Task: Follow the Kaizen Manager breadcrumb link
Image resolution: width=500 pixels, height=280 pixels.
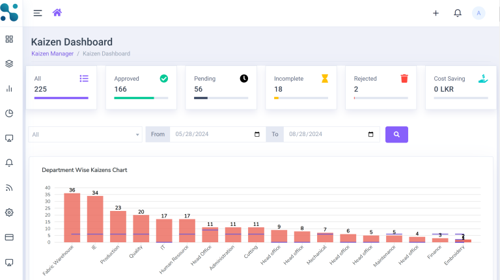Action: point(52,53)
